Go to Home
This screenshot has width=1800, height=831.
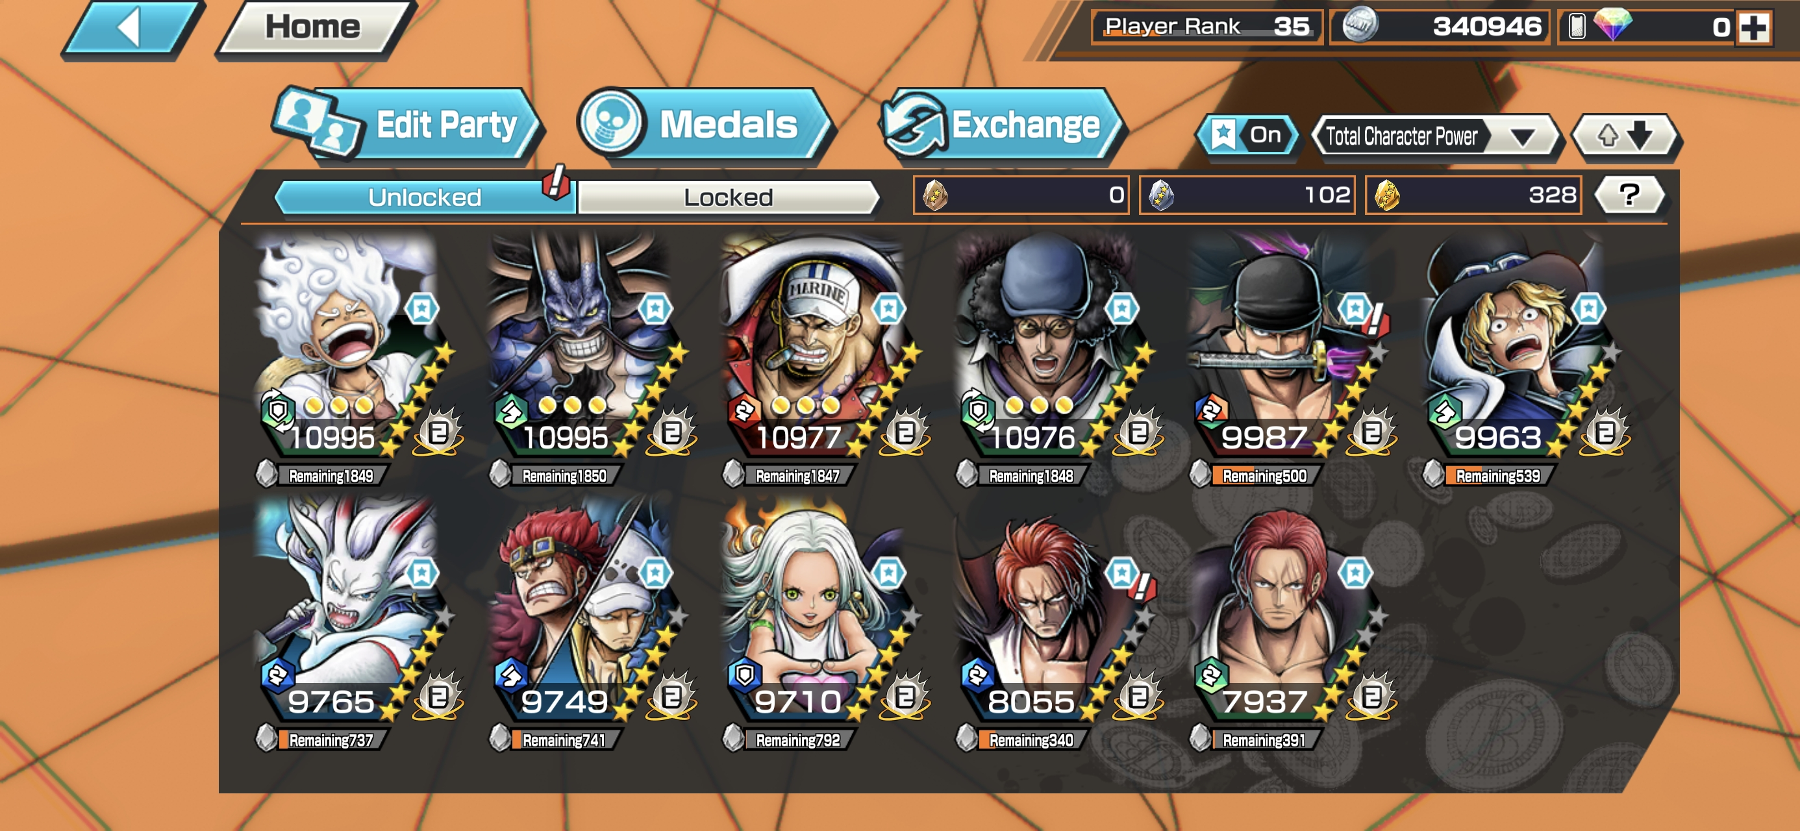coord(313,27)
